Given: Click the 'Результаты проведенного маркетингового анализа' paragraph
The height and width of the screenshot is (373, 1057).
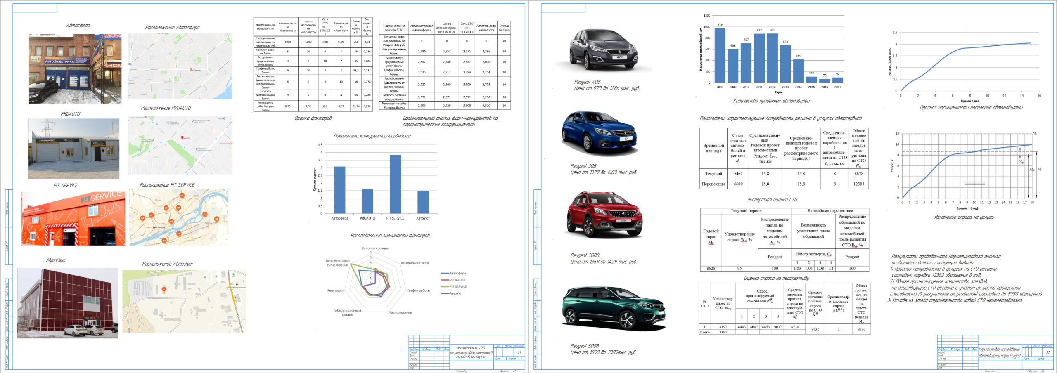Looking at the screenshot, I should 965,279.
